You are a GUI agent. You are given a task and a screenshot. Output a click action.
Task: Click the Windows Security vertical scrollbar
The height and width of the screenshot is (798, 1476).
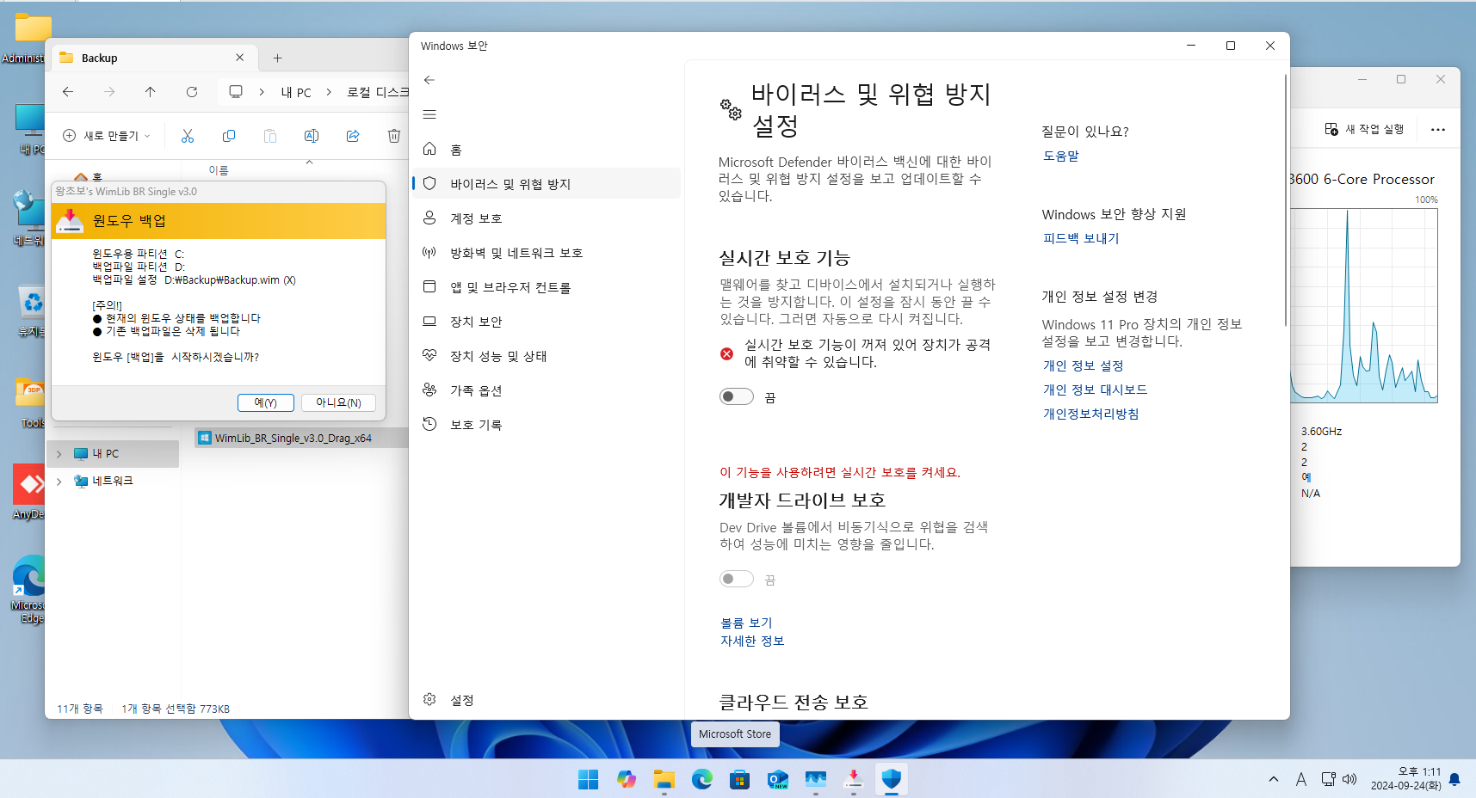1285,200
